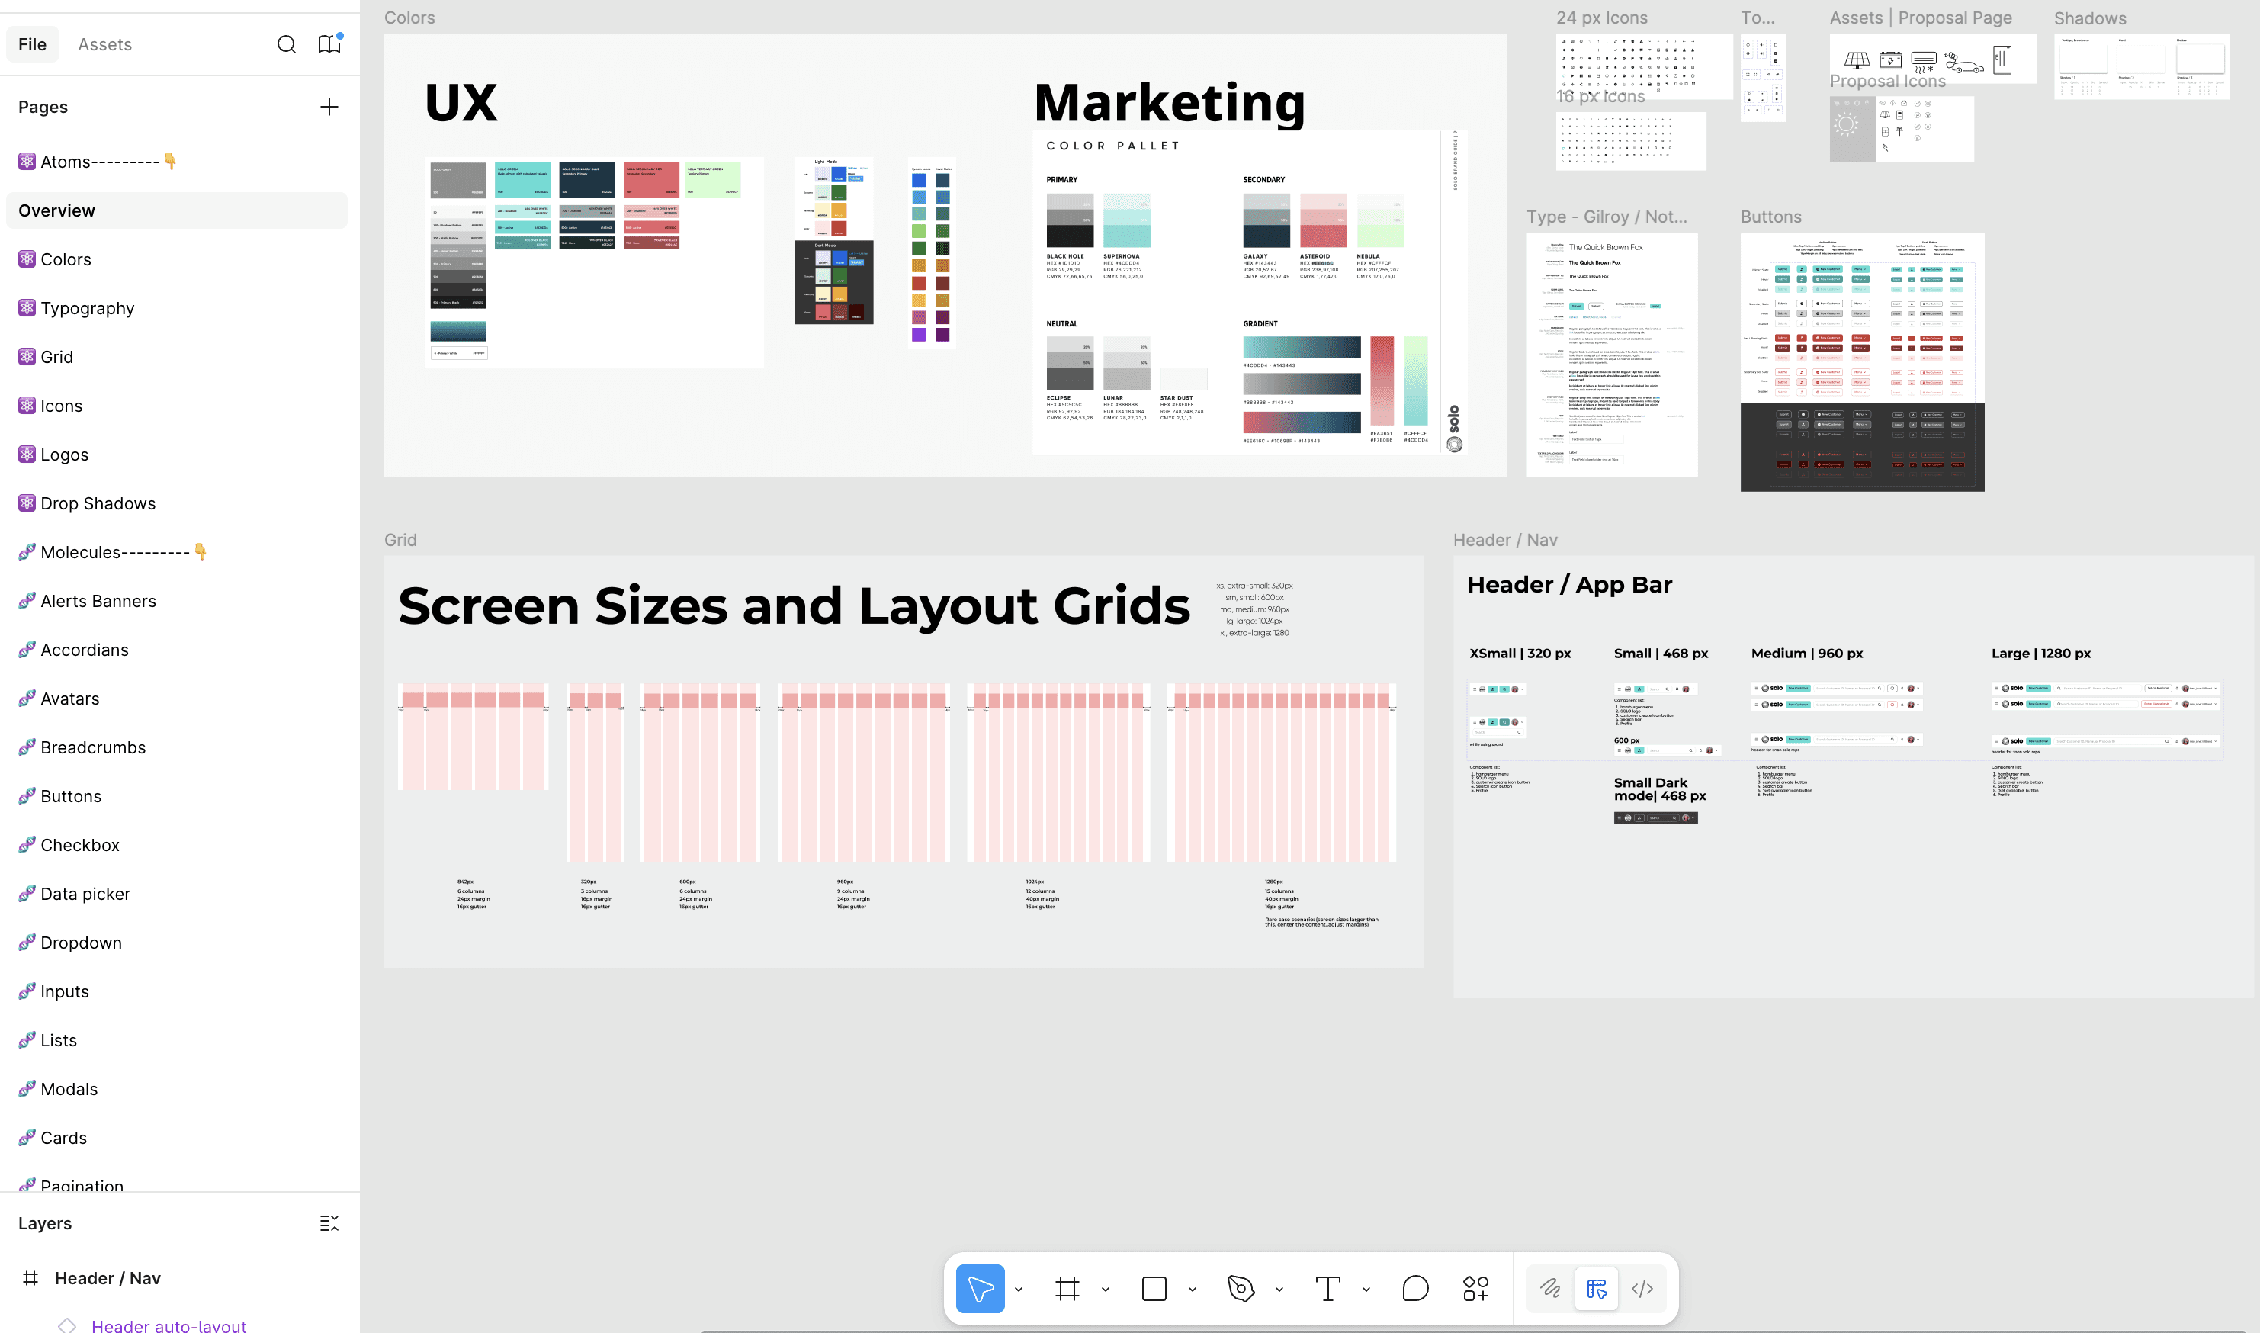Open Text tool options dropdown arrow
2260x1333 pixels.
[x=1366, y=1289]
